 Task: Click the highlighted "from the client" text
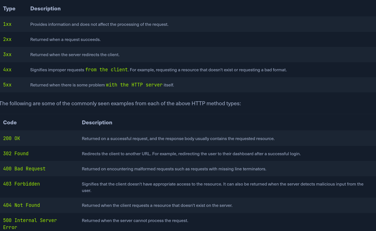[x=107, y=70]
